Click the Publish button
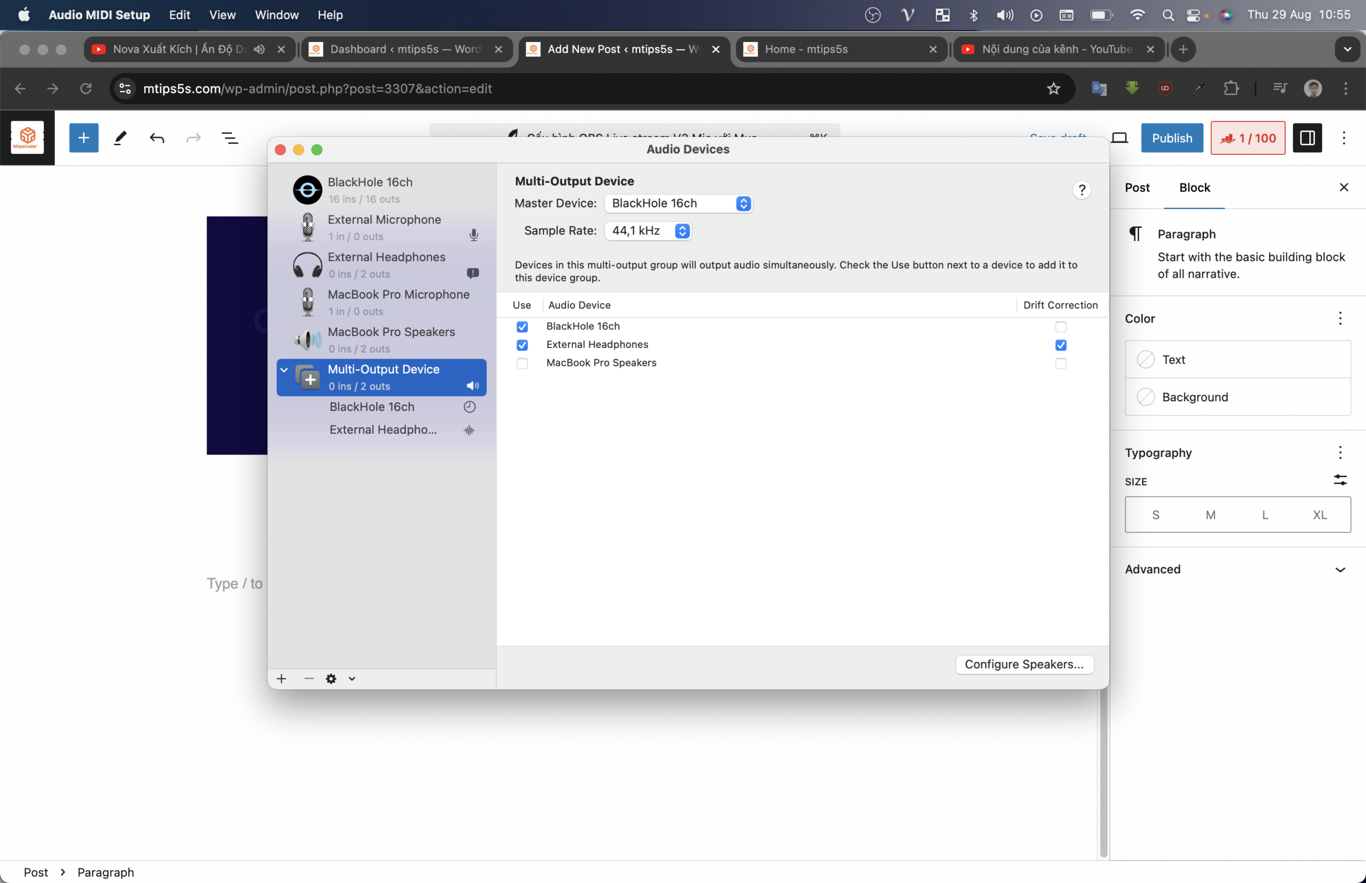 (1172, 138)
